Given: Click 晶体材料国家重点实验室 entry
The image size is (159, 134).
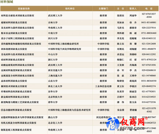Looking at the screenshot, I should point(14,81).
